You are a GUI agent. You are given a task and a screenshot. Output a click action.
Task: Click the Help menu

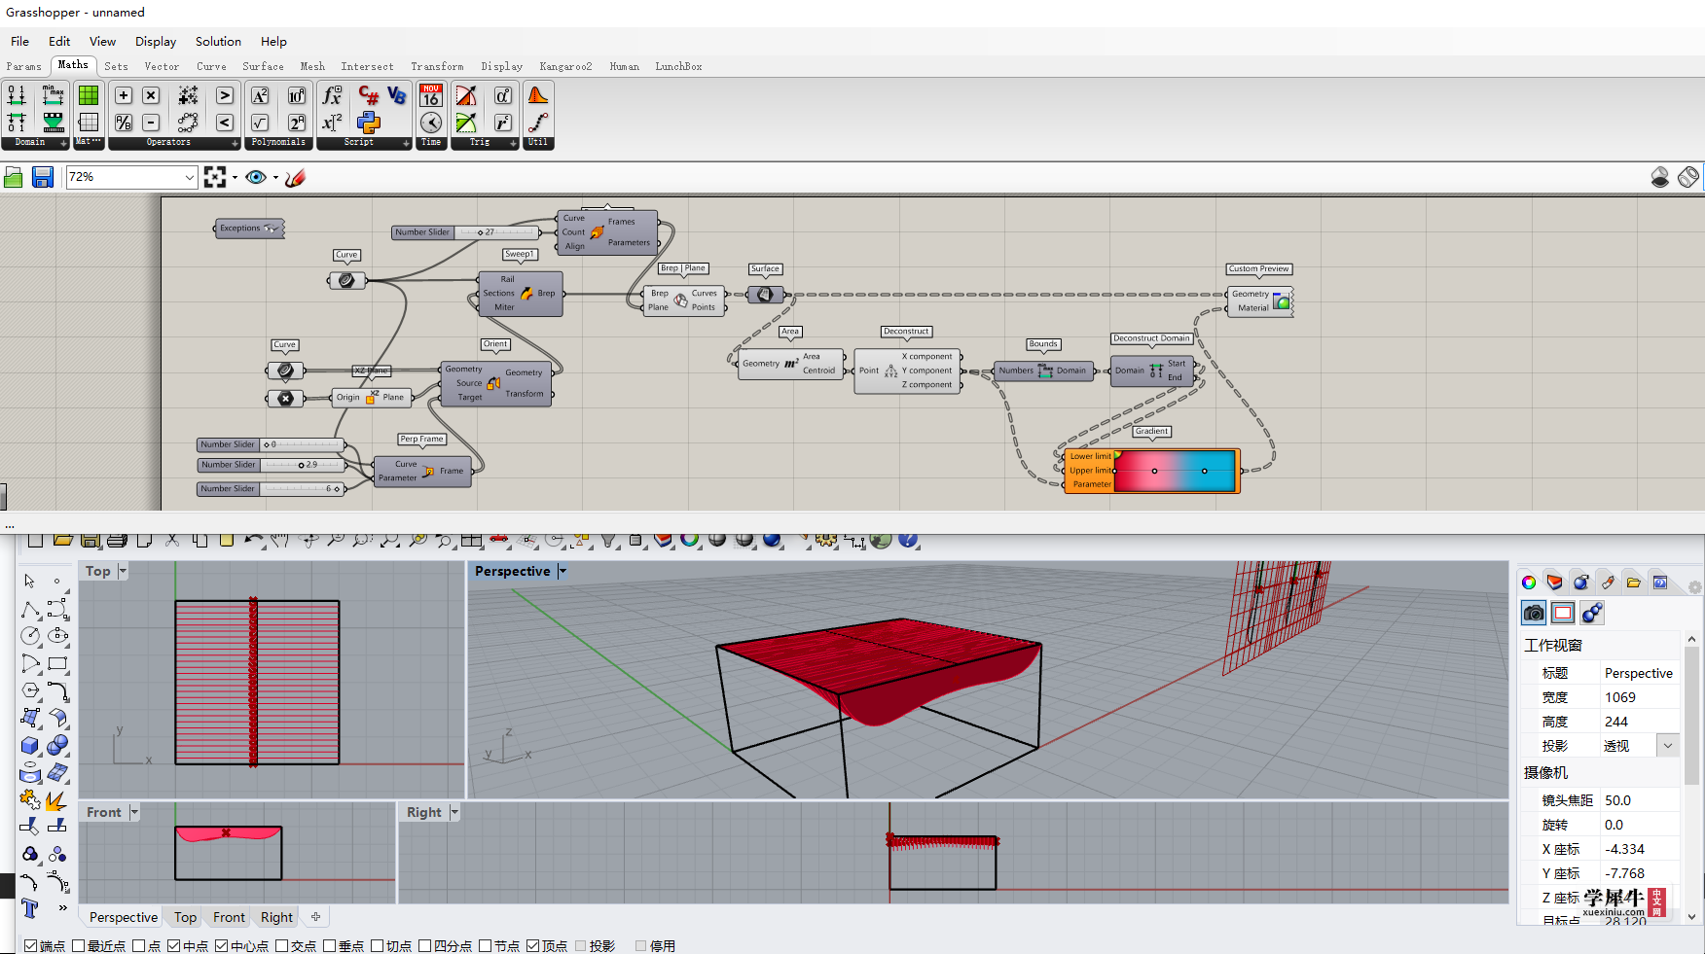[273, 41]
